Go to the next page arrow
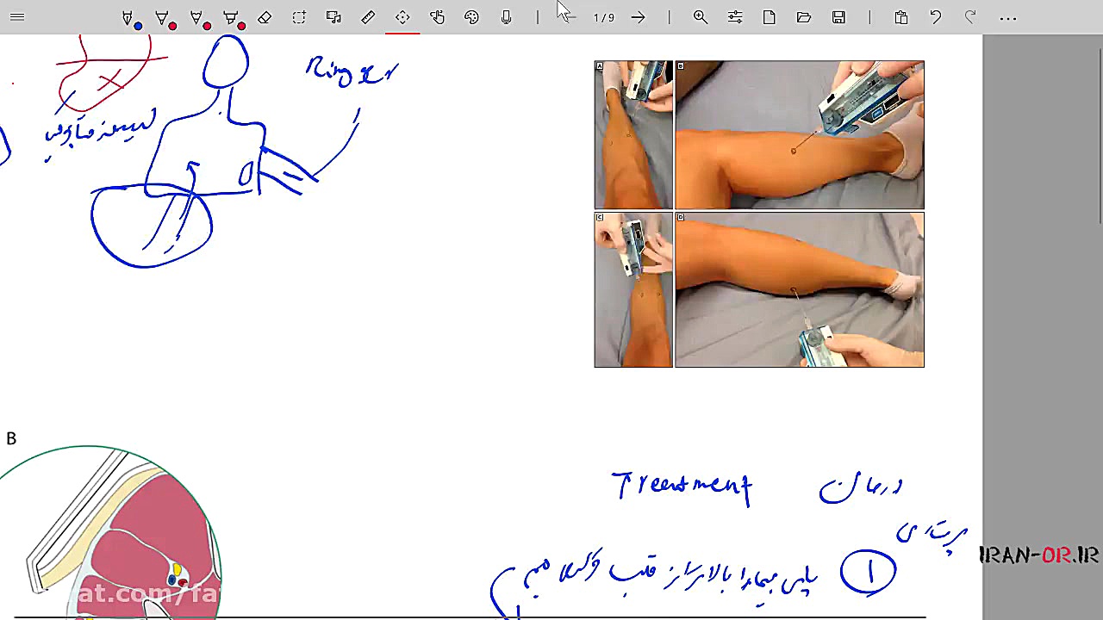This screenshot has width=1103, height=620. (x=638, y=18)
